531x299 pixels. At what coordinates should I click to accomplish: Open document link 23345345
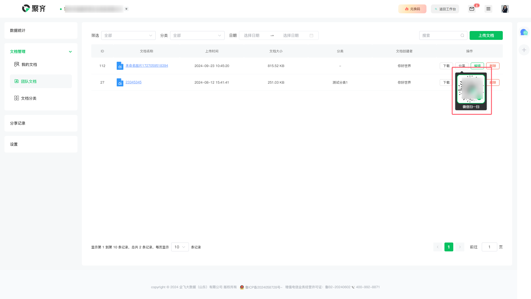tap(133, 82)
